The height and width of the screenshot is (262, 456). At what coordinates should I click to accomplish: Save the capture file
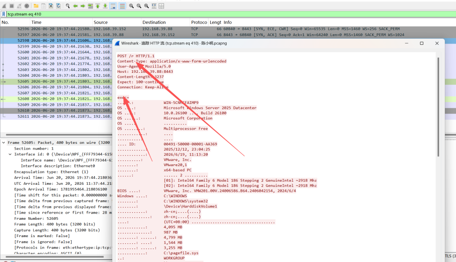[44, 6]
